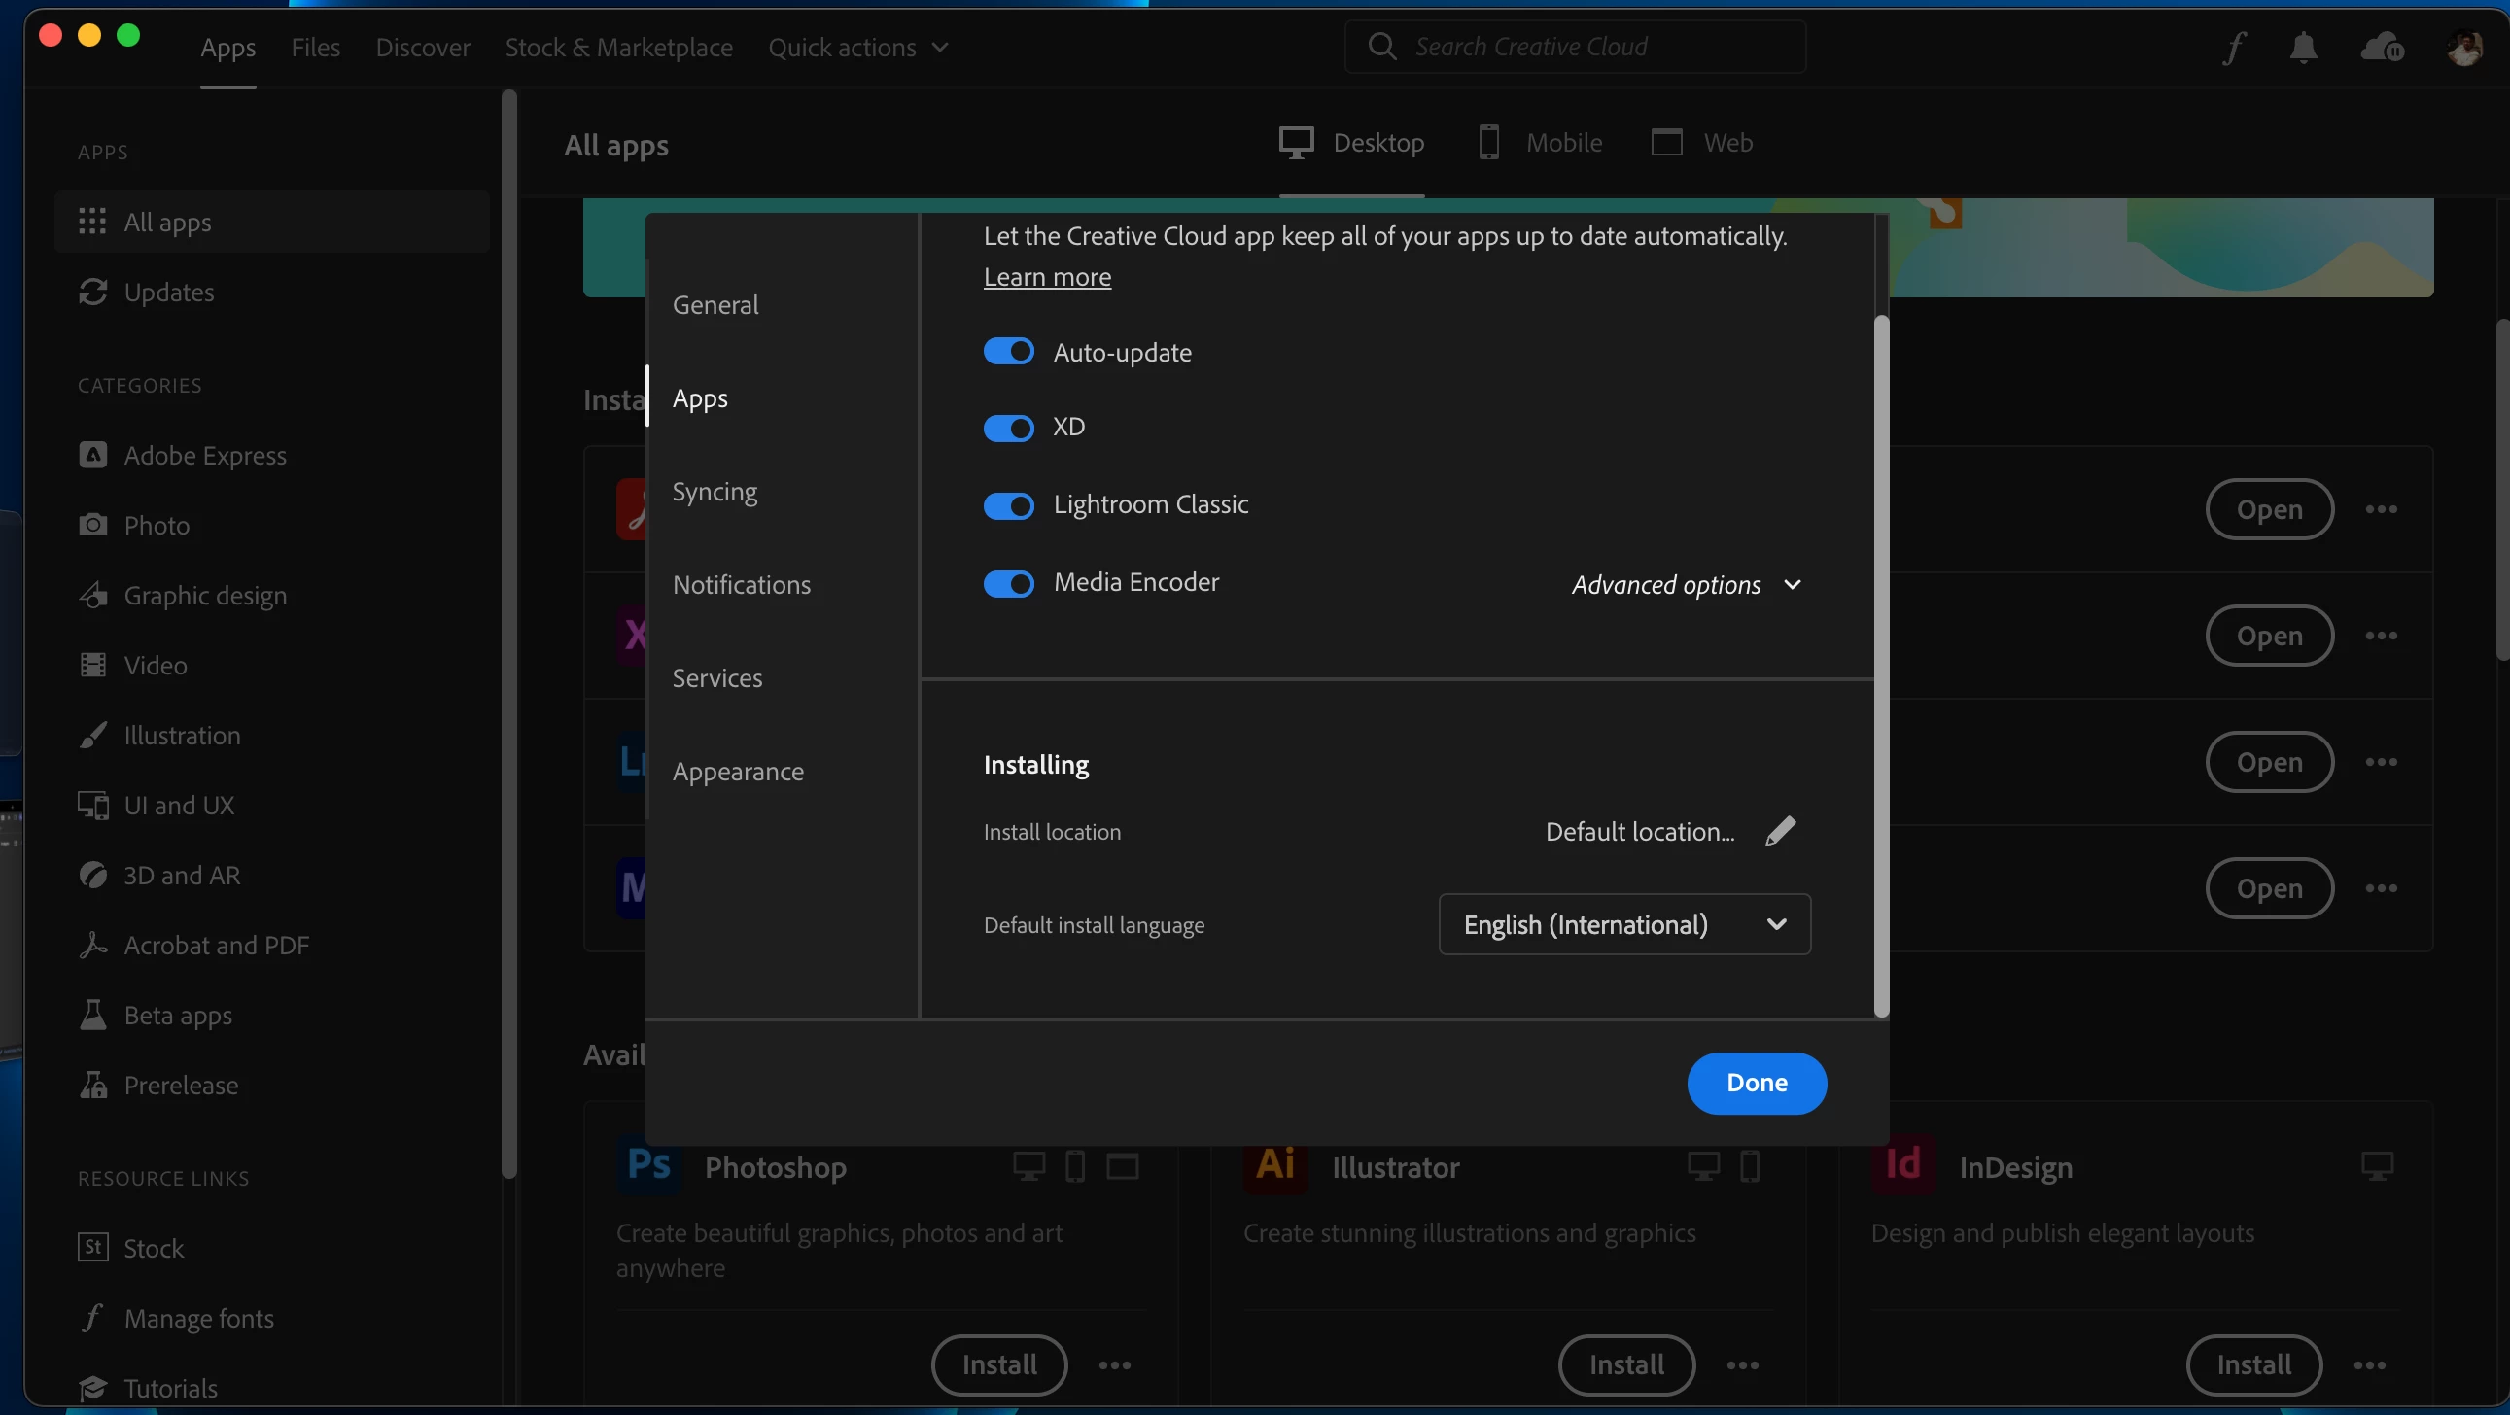Open the profile avatar in top right

[2464, 47]
